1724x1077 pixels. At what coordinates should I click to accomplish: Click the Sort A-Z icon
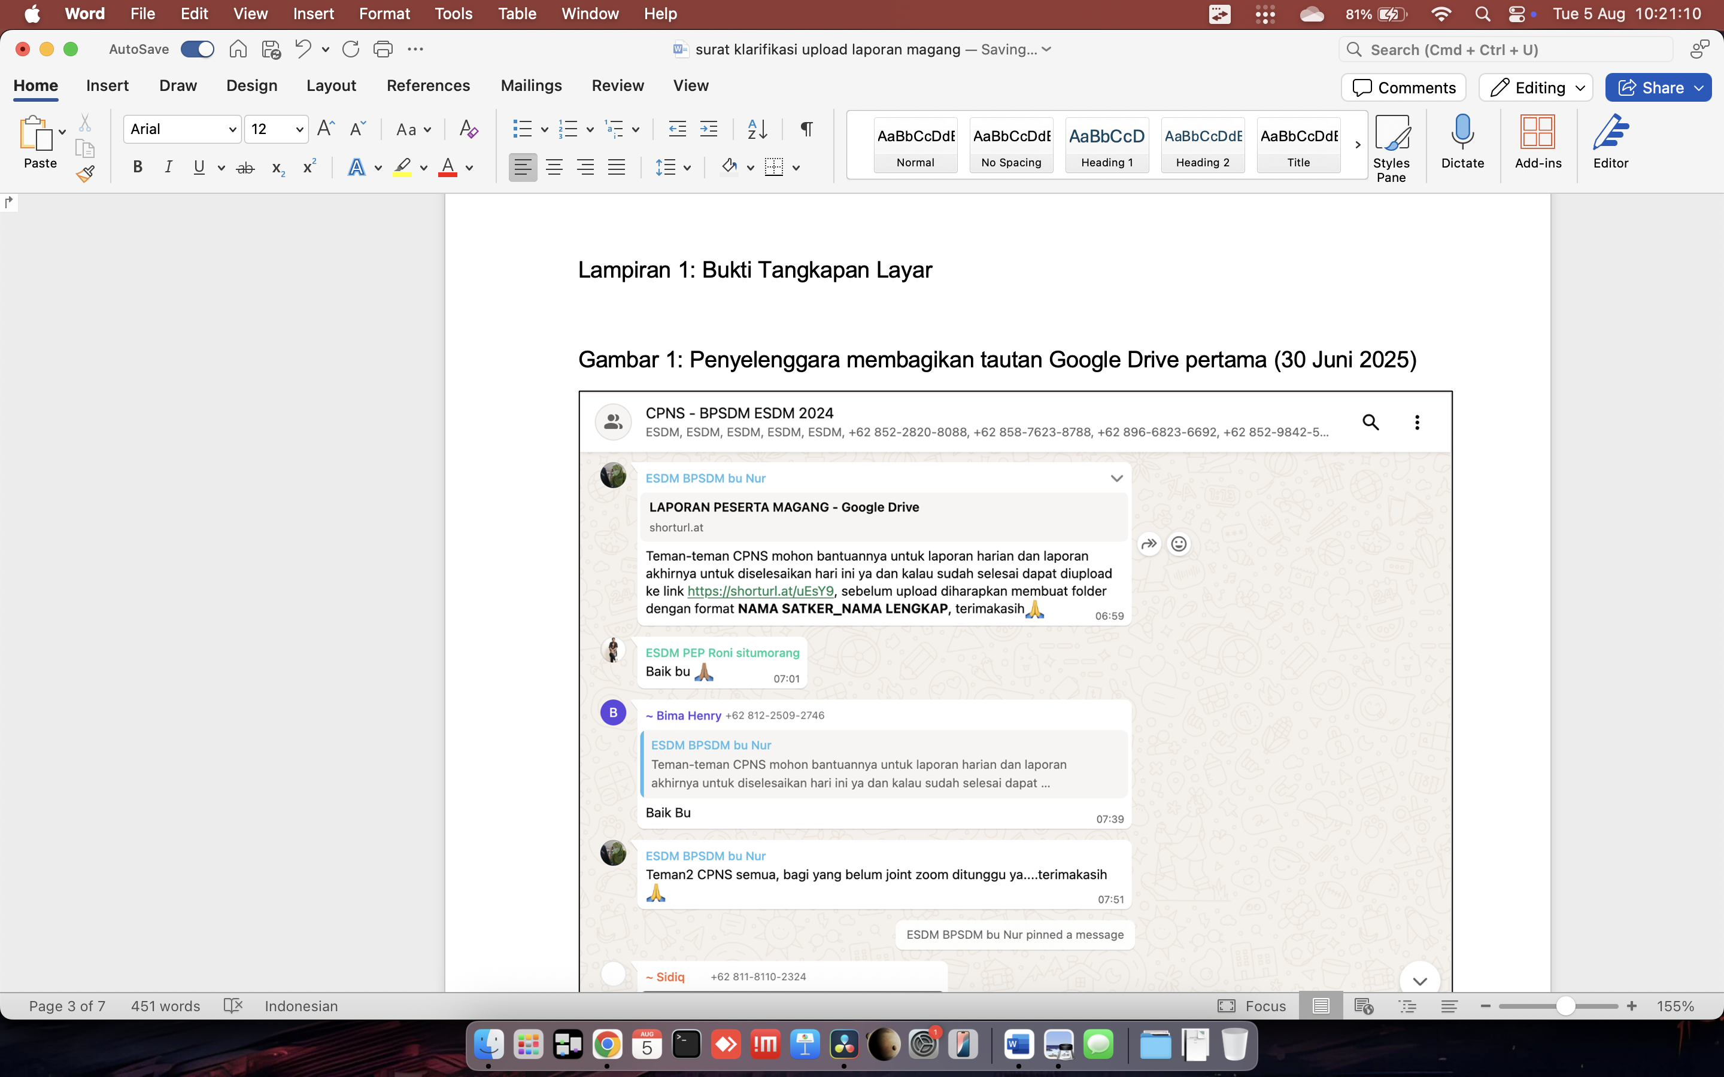(757, 129)
